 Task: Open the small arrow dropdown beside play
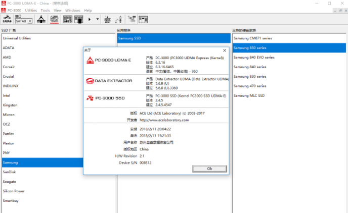pos(98,19)
